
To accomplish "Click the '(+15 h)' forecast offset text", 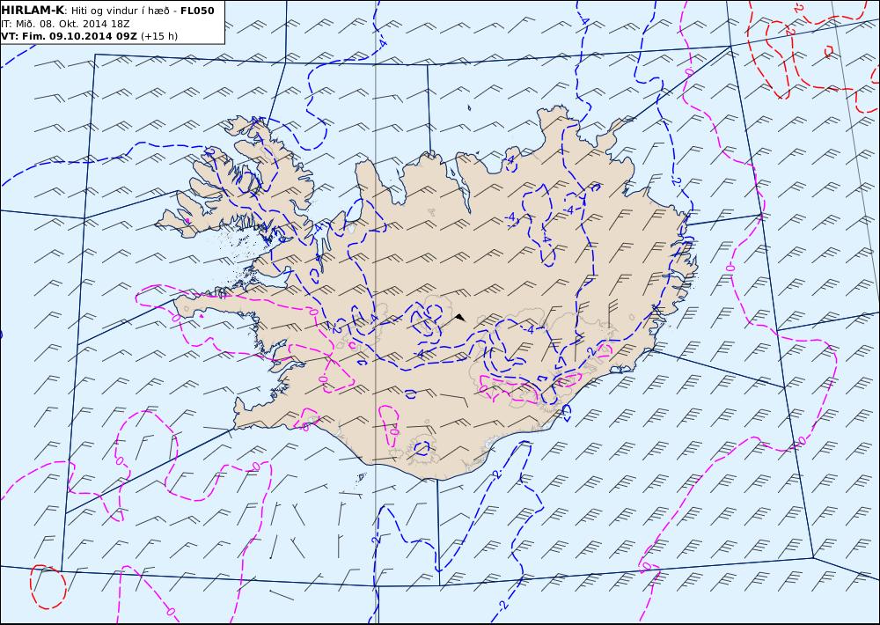I will coord(158,36).
